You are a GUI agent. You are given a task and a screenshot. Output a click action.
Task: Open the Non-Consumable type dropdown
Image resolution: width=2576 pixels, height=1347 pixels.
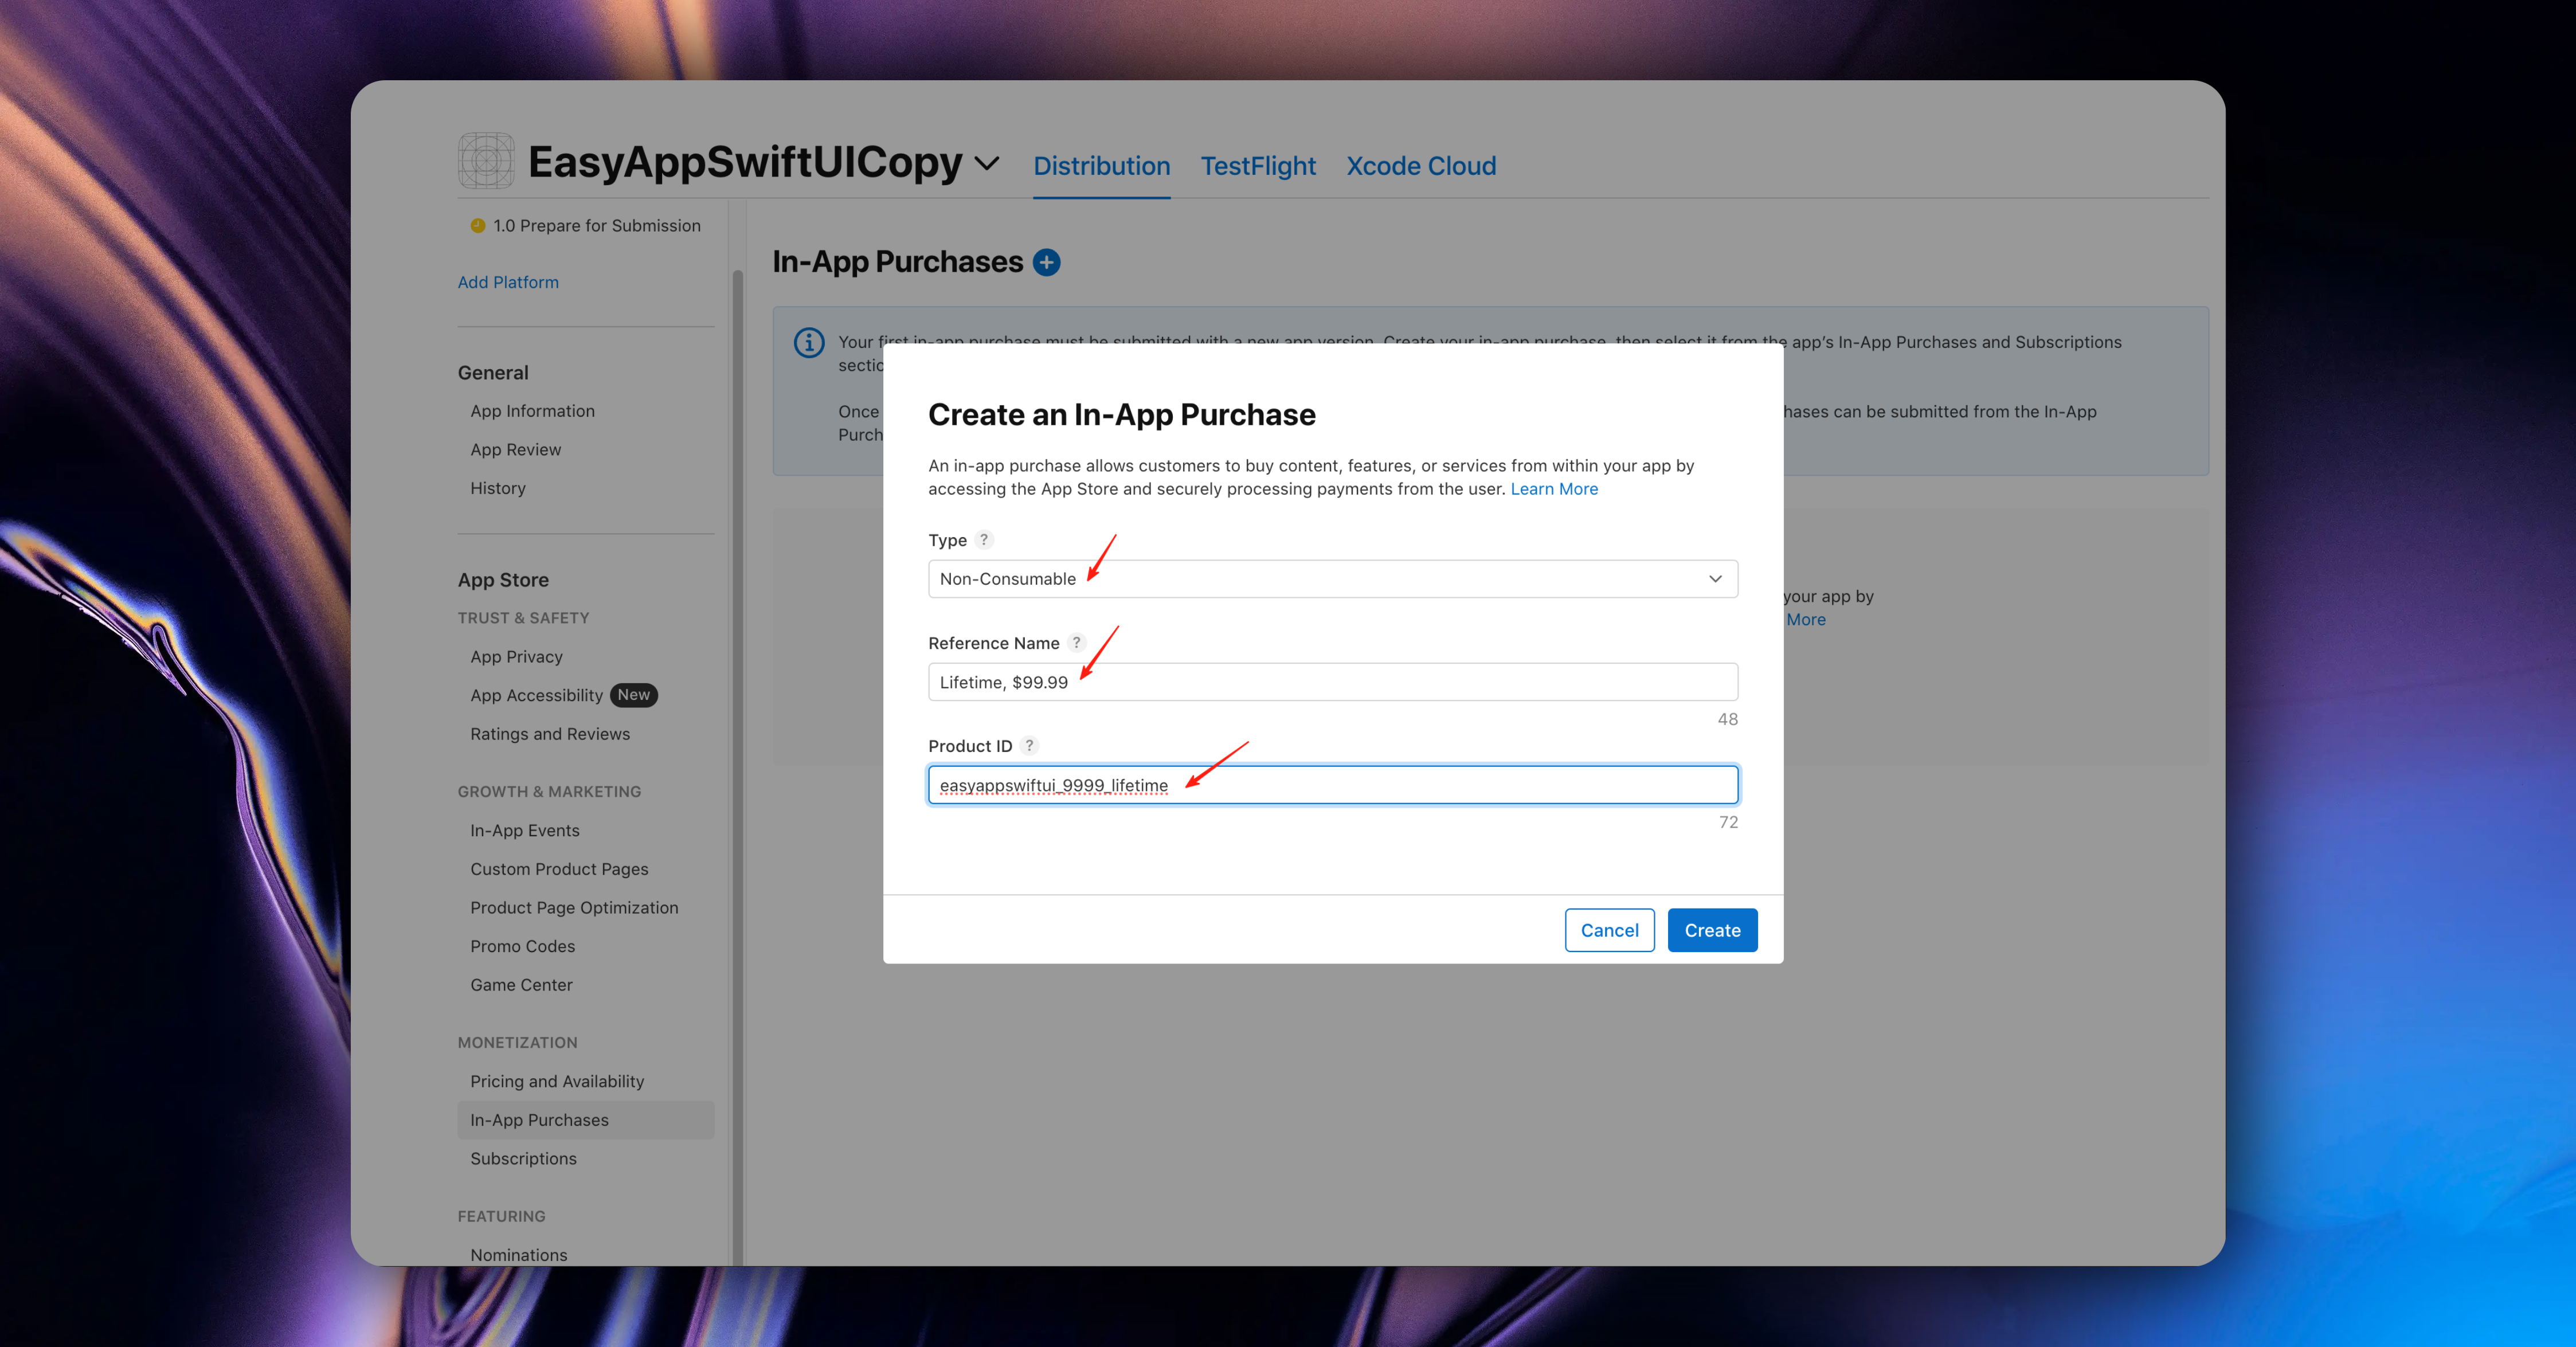click(x=1332, y=579)
